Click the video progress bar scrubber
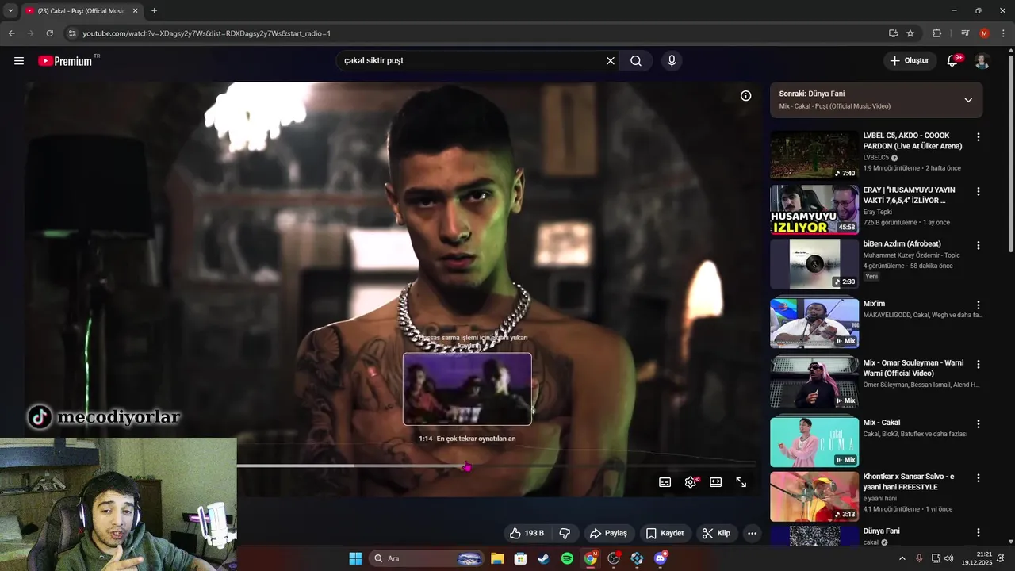This screenshot has height=571, width=1015. [467, 467]
